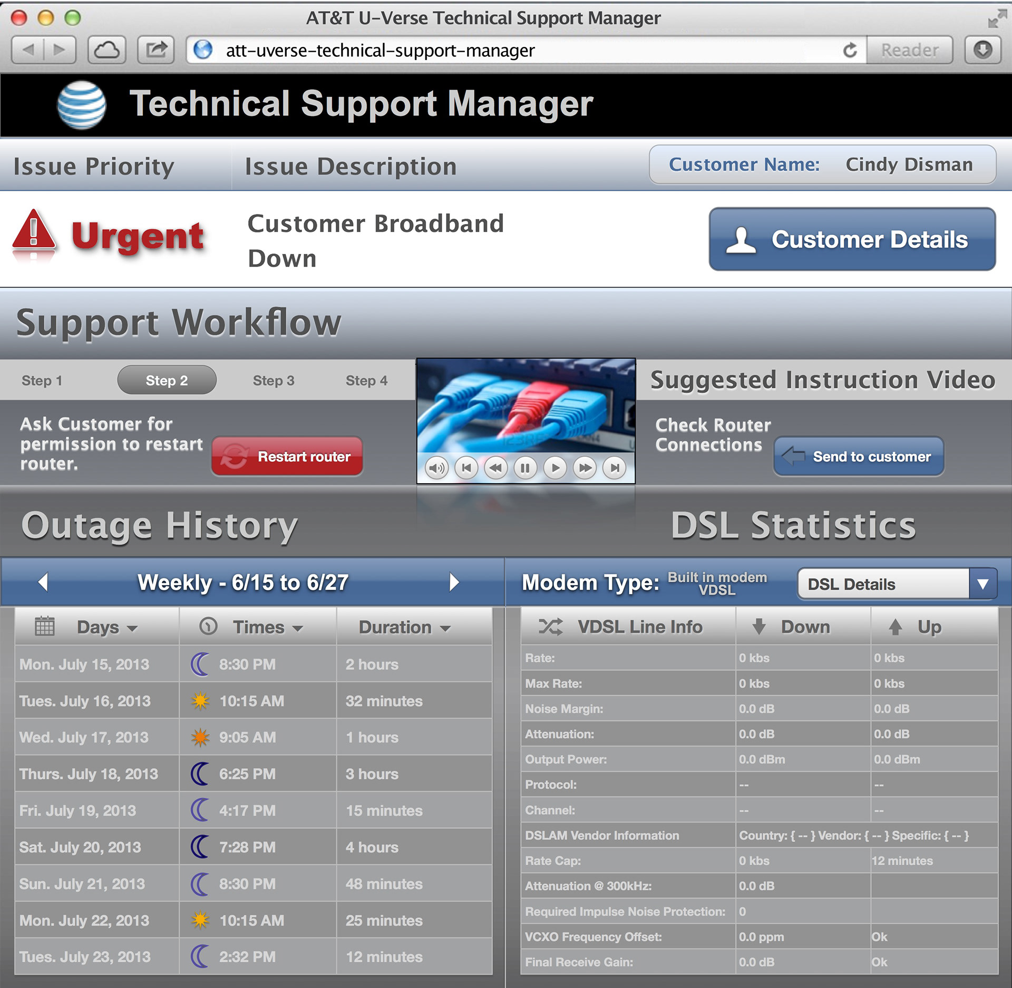The width and height of the screenshot is (1012, 988).
Task: Click the 'Built in modem VDSL' modem type text
Action: click(x=717, y=583)
